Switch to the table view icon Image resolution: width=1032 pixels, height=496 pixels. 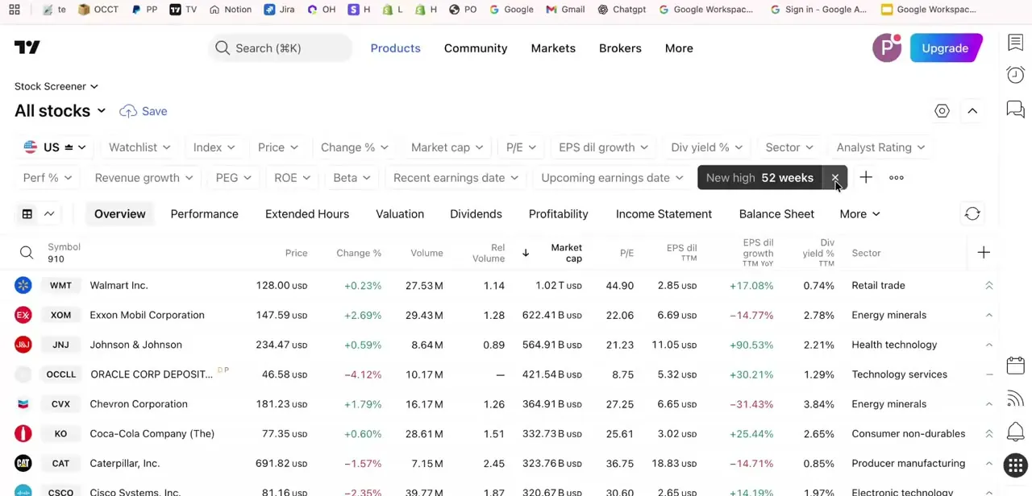27,214
